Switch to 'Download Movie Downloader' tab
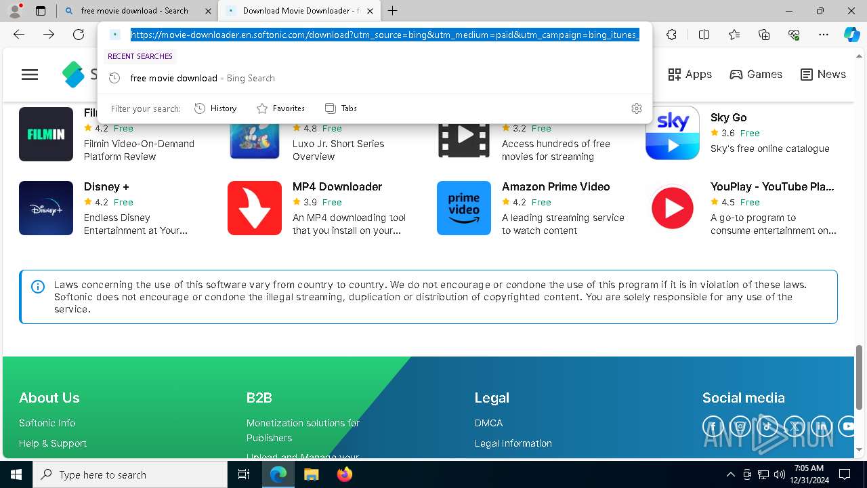The width and height of the screenshot is (867, 488). point(301,11)
